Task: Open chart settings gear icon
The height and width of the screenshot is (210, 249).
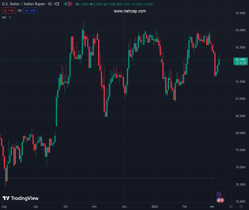Action: point(241,207)
